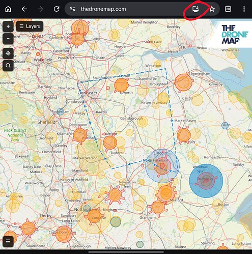Tap the browser home icon

click(8, 9)
